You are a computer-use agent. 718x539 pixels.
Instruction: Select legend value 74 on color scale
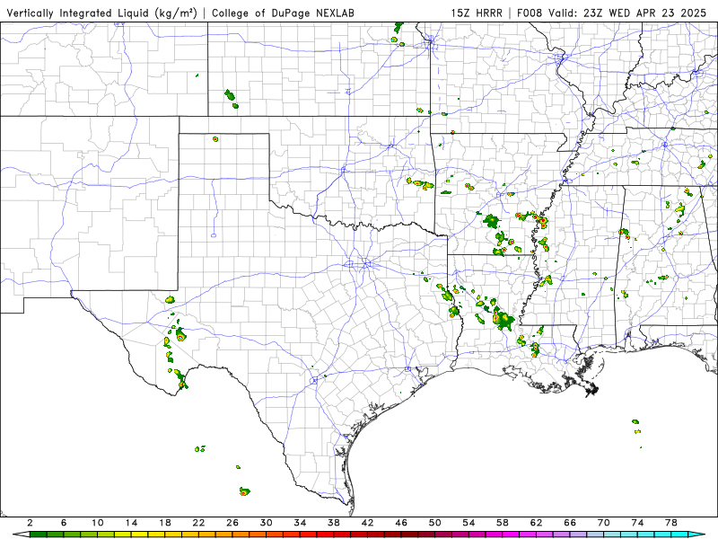[x=637, y=523]
